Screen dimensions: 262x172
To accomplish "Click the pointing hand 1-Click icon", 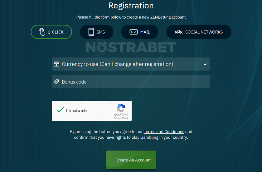I will (x=42, y=32).
